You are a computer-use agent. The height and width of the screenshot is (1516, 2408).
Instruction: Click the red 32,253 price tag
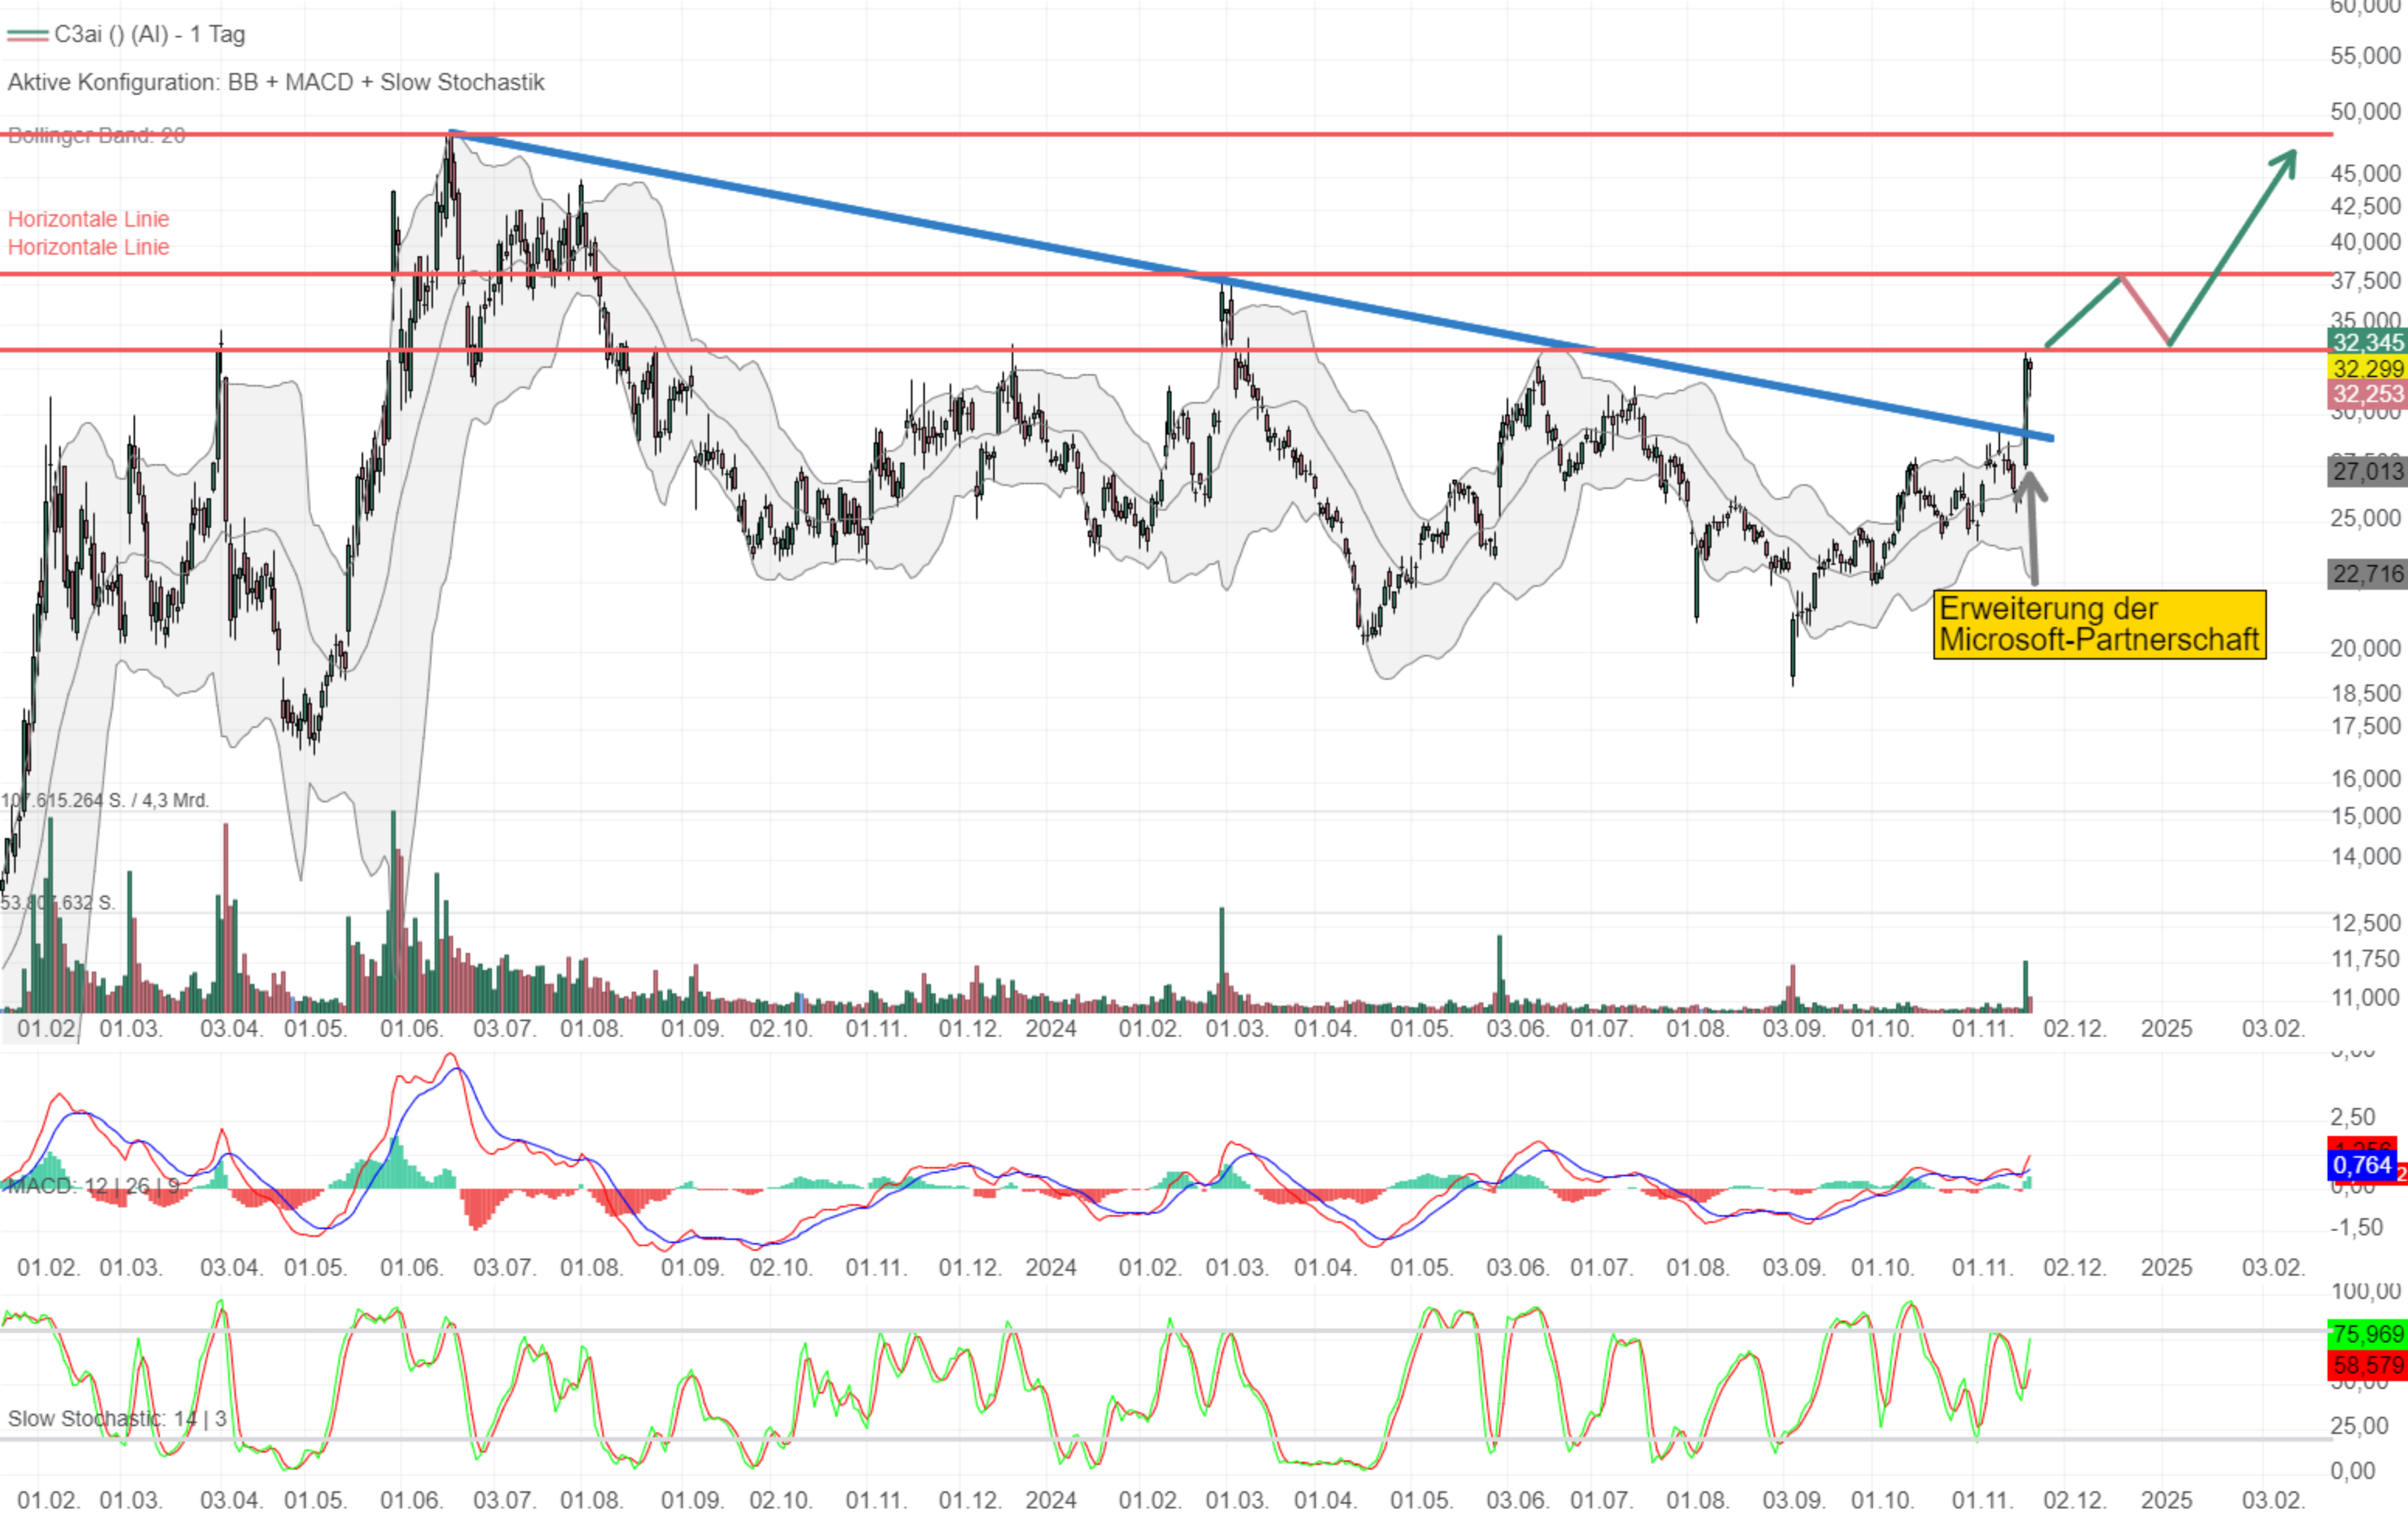point(2367,394)
